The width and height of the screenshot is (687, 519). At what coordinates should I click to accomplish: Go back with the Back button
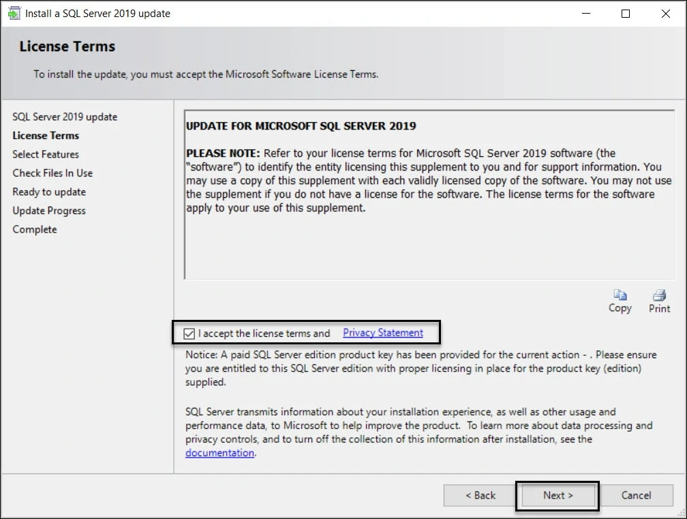click(480, 495)
